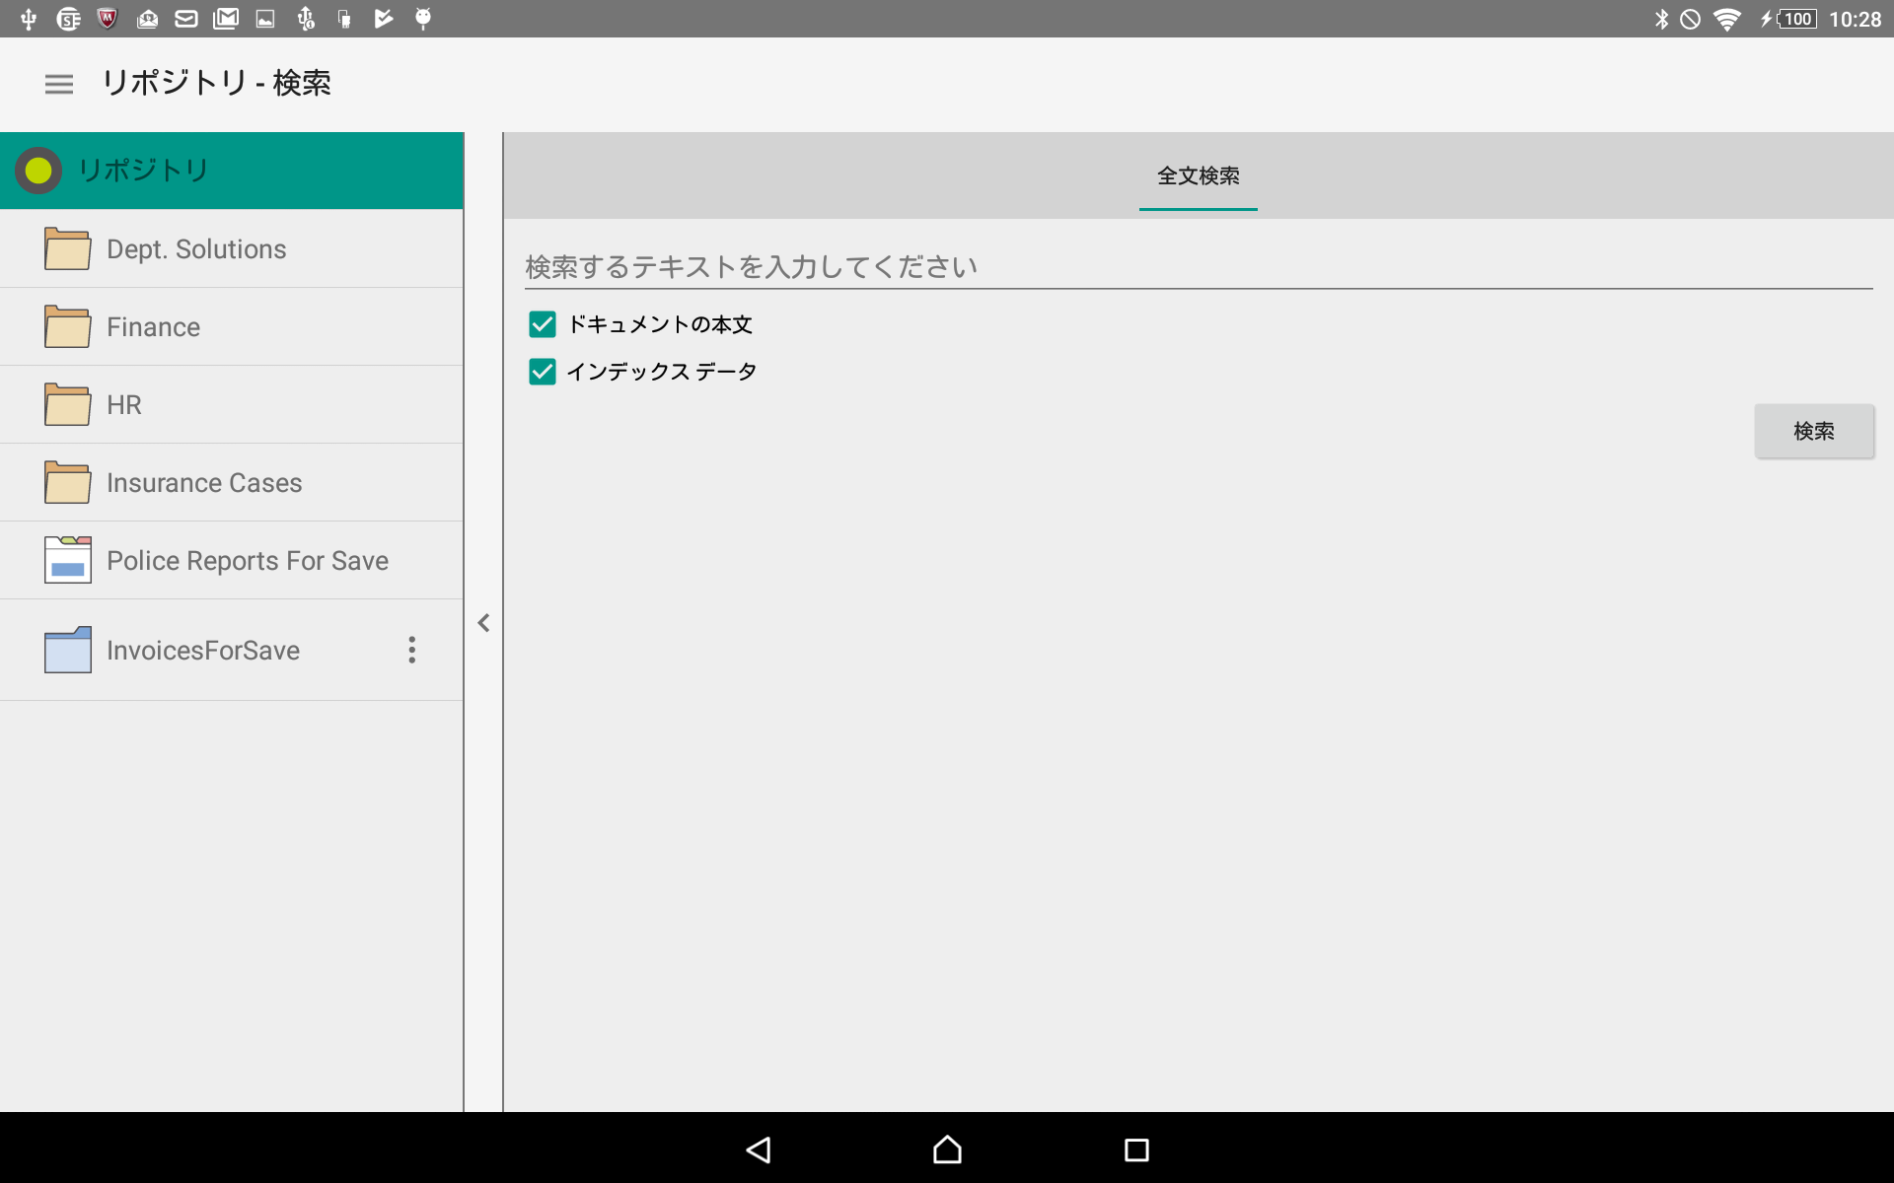Open the hamburger navigation menu
This screenshot has height=1183, width=1894.
(59, 85)
